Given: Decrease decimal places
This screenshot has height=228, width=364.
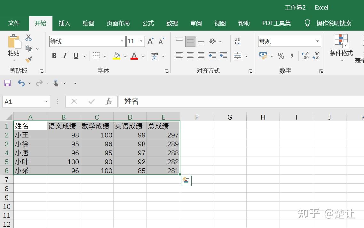Looking at the screenshot, I should coord(316,56).
